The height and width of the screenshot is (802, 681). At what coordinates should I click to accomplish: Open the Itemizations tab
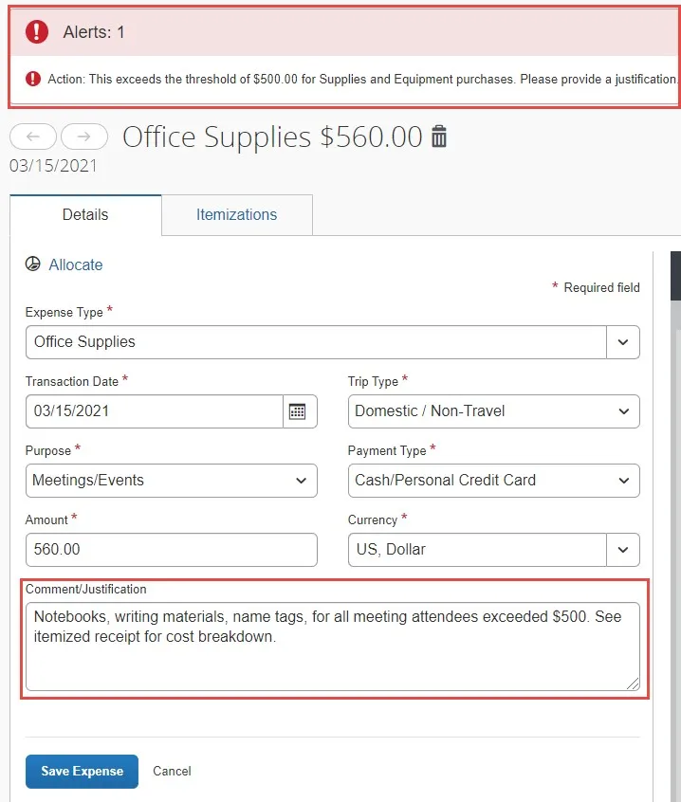[237, 215]
